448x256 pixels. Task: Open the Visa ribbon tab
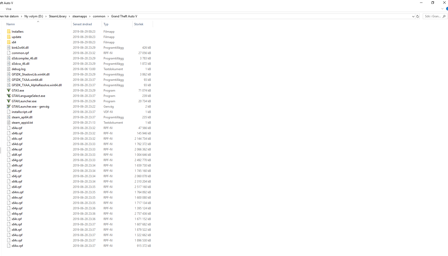(8, 9)
